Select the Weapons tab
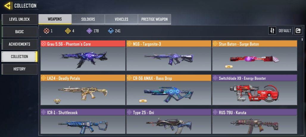This screenshot has width=306, height=137. tap(55, 19)
